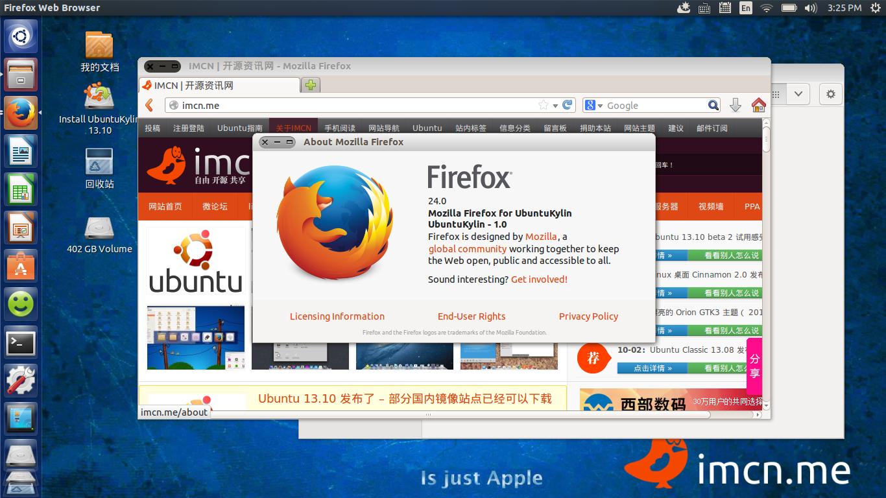Open the Privacy Policy link

[x=588, y=316]
